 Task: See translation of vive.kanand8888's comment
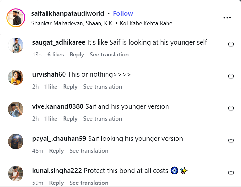(x=103, y=119)
